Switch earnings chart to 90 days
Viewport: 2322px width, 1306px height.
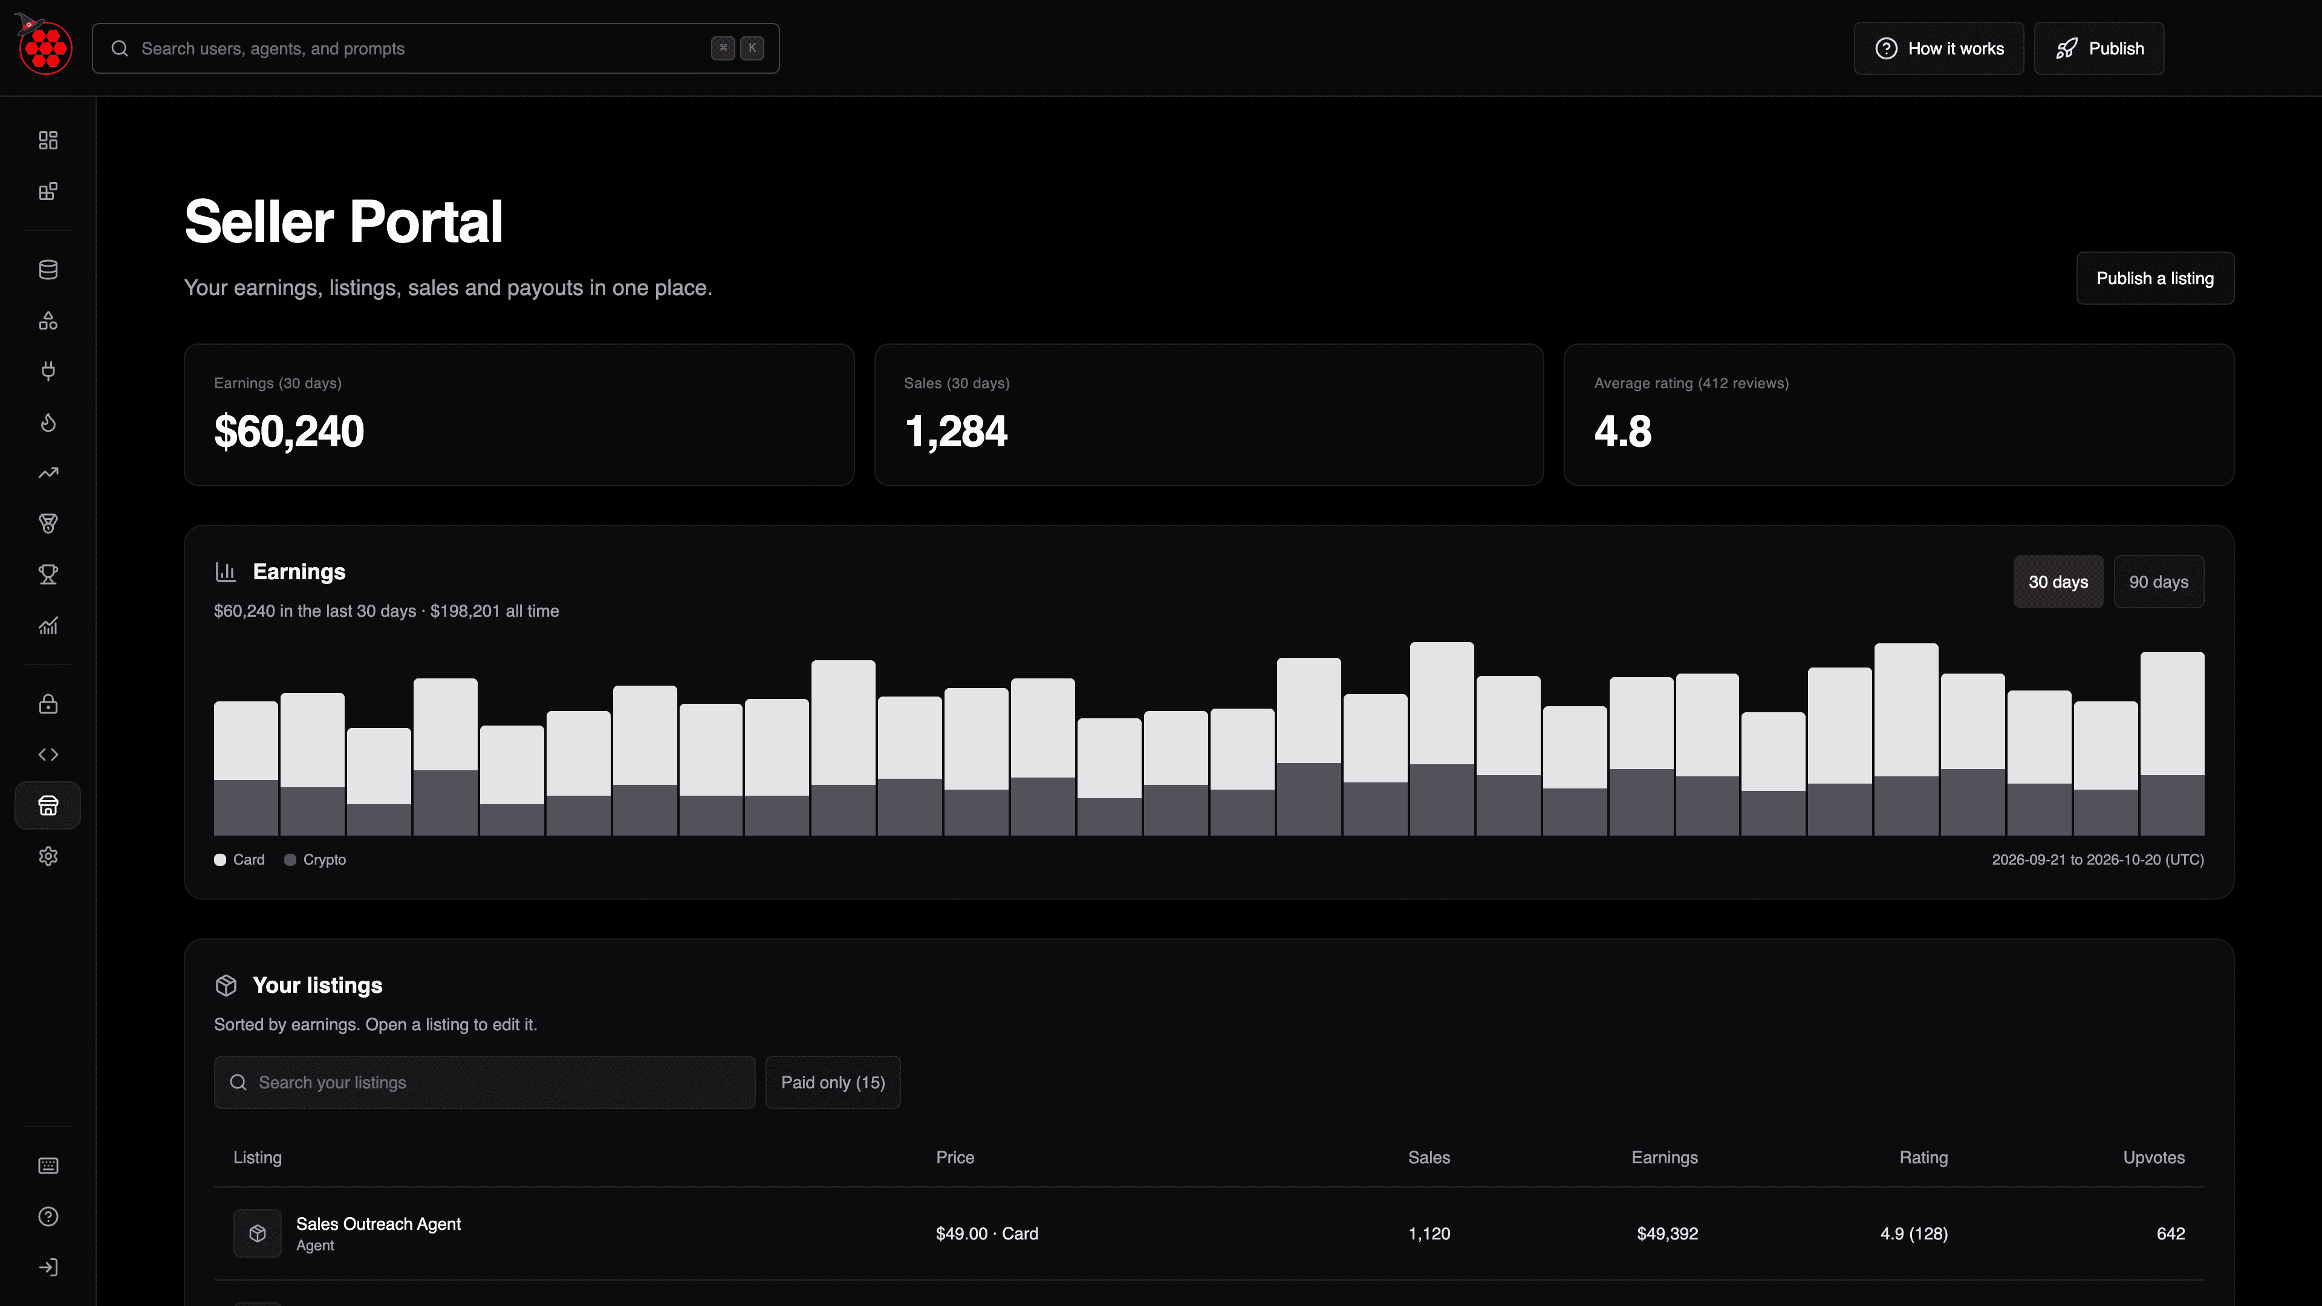[x=2159, y=582]
